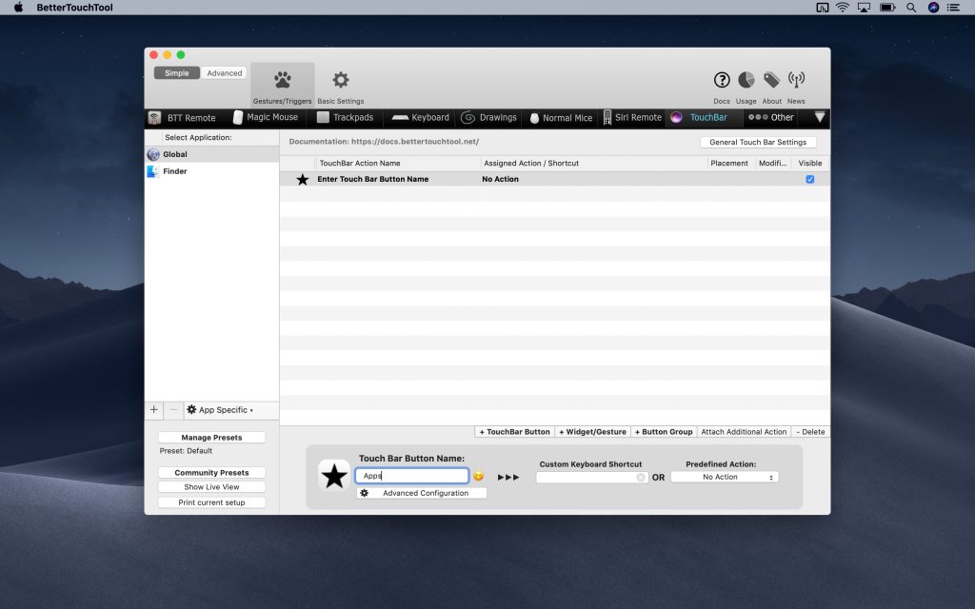Select the Trackpads tab

tap(345, 117)
